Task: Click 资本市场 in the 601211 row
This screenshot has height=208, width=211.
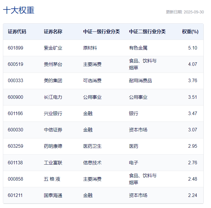Action: [x=138, y=195]
